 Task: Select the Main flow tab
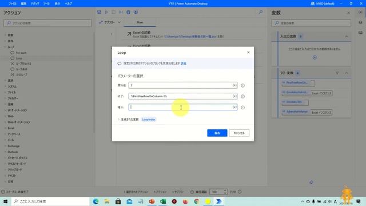140,22
